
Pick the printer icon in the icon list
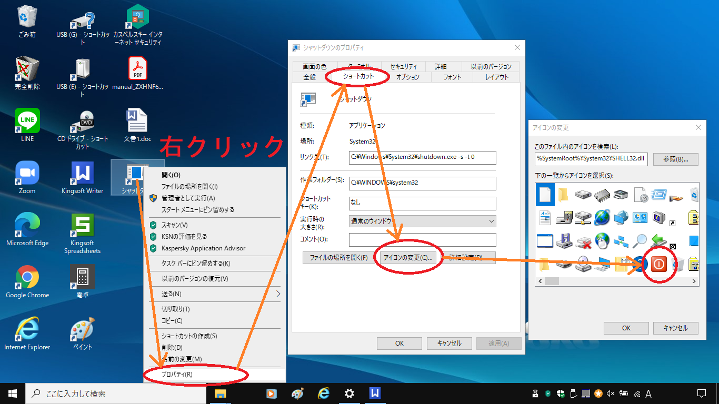click(621, 195)
